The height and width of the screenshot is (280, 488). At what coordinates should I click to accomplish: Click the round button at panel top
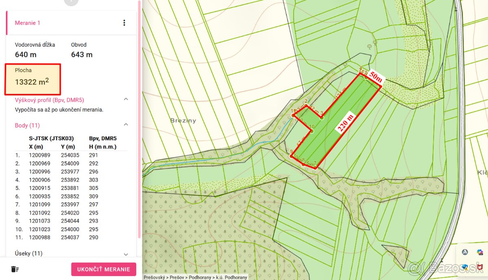point(71,2)
